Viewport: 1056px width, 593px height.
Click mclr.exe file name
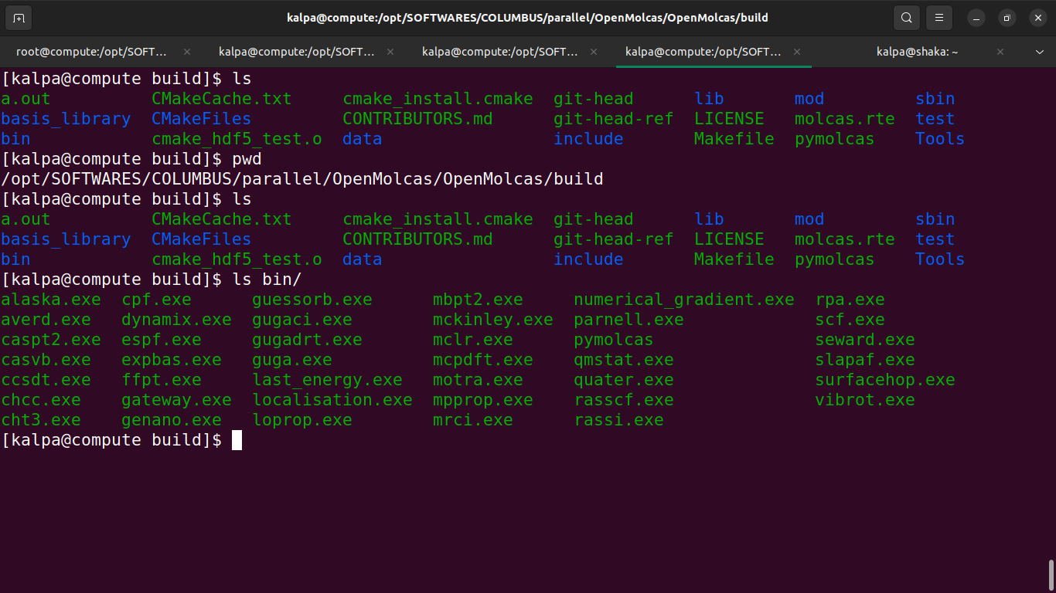tap(473, 340)
